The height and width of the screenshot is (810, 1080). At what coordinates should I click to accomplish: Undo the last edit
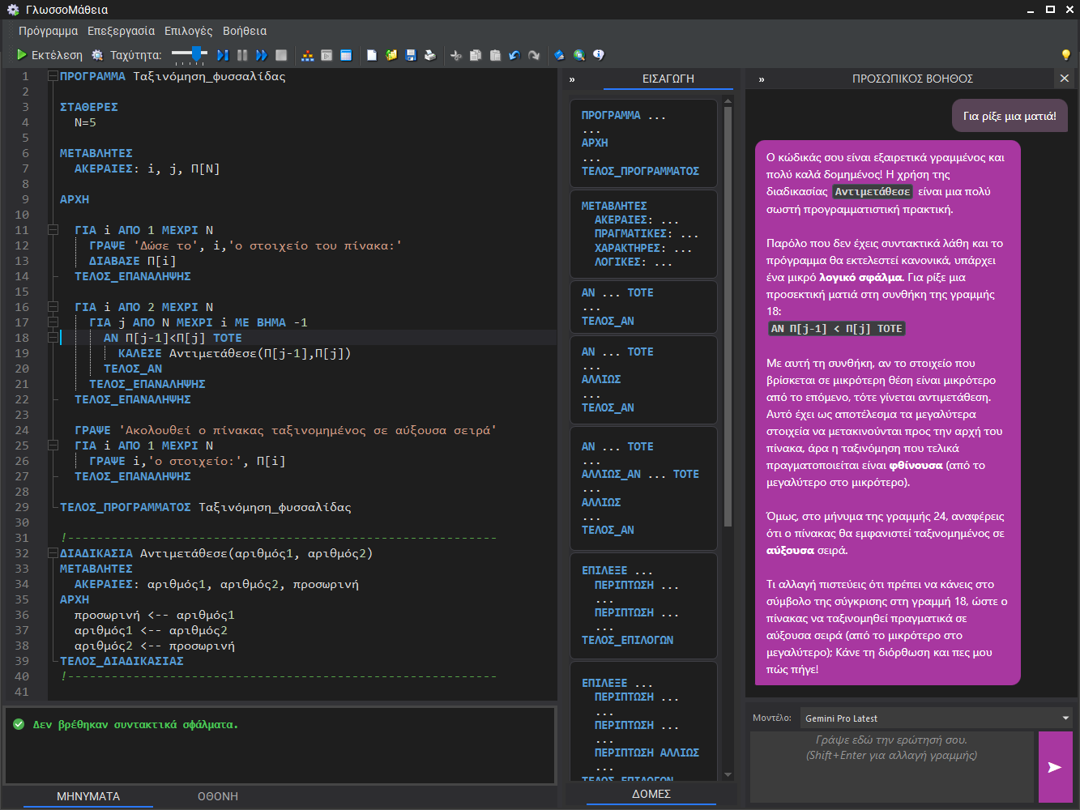(x=514, y=55)
